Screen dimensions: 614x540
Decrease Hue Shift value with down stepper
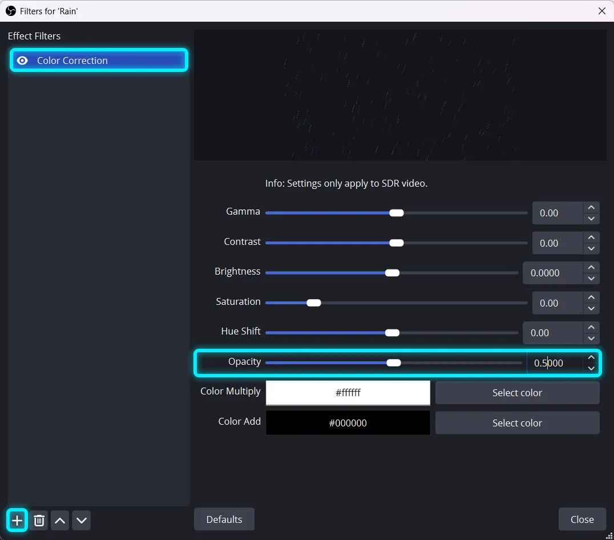click(591, 338)
